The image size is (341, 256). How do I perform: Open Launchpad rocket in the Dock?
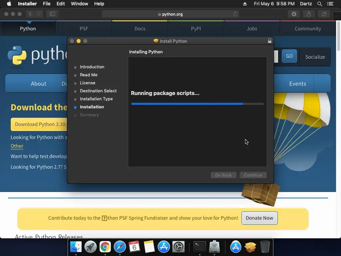tap(91, 247)
